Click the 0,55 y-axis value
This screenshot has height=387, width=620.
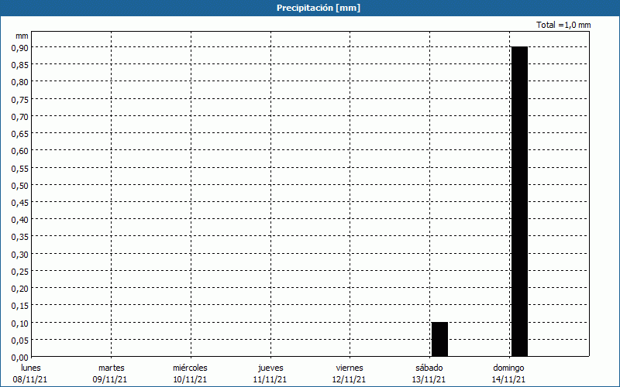(20, 168)
